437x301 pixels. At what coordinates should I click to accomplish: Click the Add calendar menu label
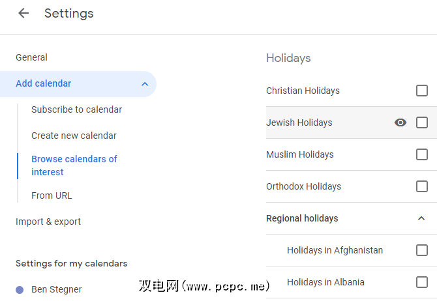tap(44, 83)
